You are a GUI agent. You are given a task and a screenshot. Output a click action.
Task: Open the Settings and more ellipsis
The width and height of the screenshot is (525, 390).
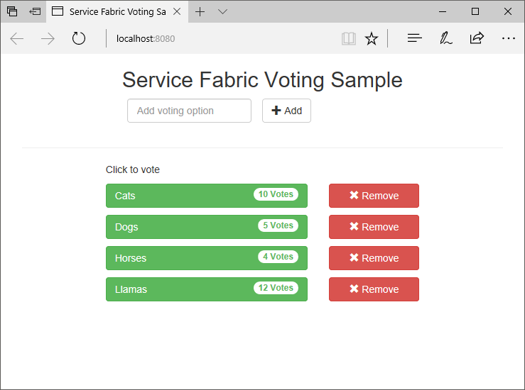[x=509, y=38]
